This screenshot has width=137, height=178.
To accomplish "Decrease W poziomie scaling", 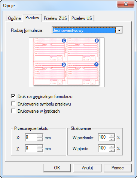I will pos(112,139).
